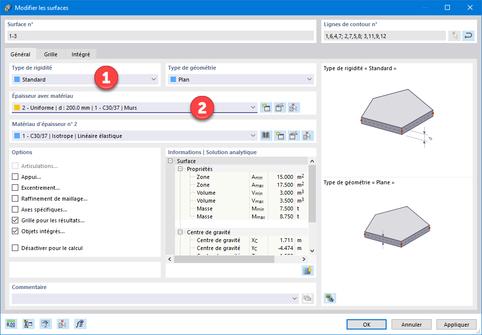Toggle the Articulations... checkbox
The width and height of the screenshot is (482, 335).
(15, 166)
